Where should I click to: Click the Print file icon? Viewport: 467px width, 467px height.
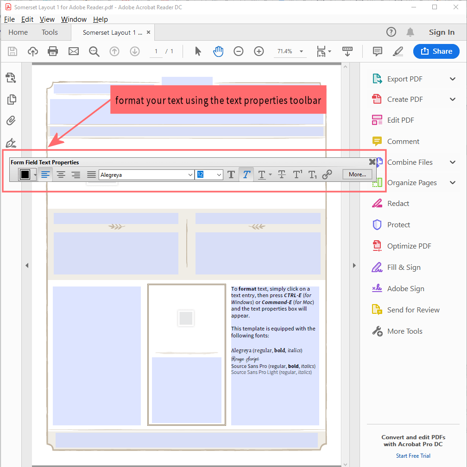(x=53, y=51)
